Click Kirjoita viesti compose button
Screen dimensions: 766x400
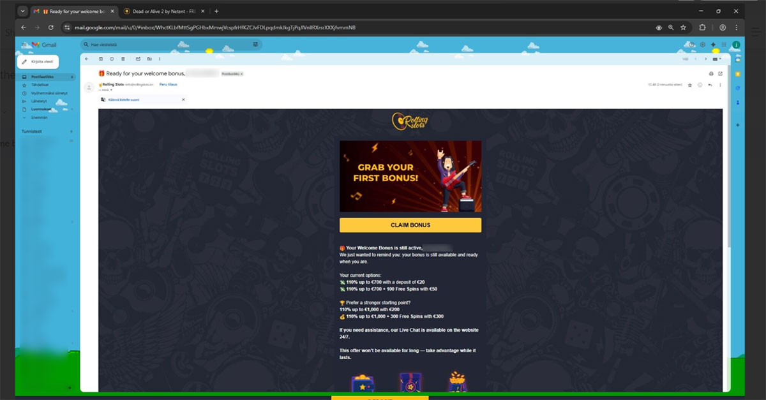coord(38,62)
